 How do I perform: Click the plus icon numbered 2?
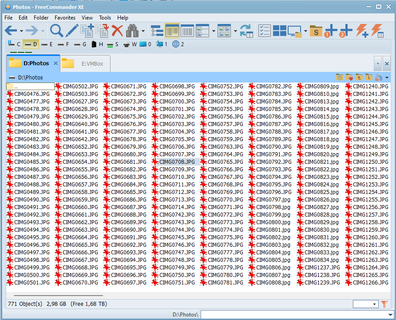(x=346, y=31)
